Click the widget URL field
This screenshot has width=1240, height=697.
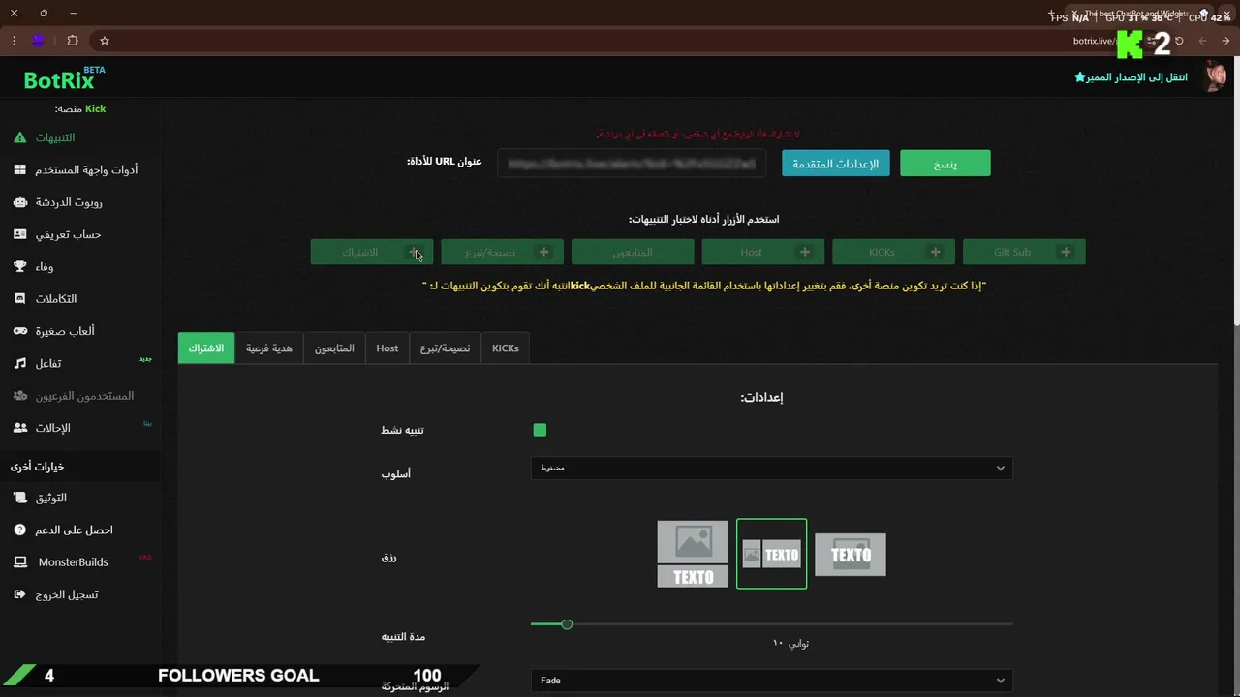pos(632,164)
